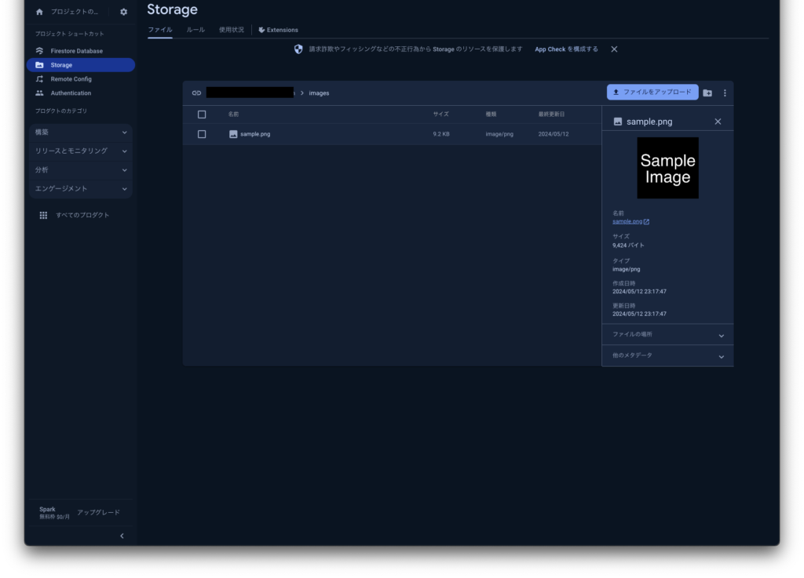Open the sample.png link in details panel
Image resolution: width=804 pixels, height=578 pixels.
click(x=630, y=222)
